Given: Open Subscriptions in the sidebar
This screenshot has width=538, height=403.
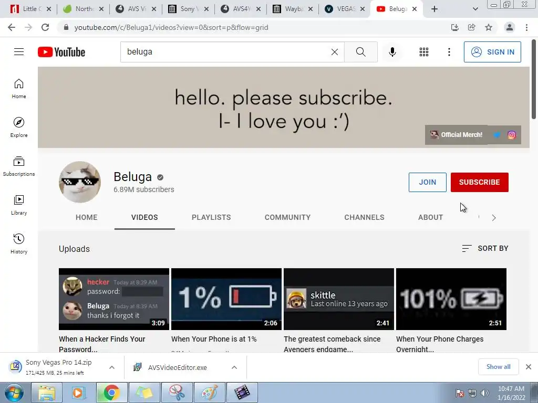Looking at the screenshot, I should click(x=19, y=166).
